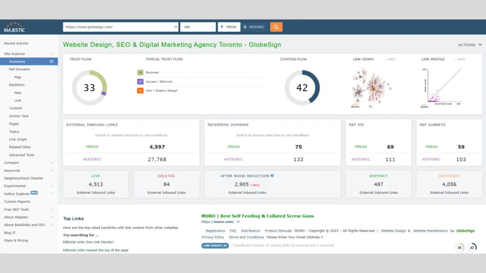Open New backlinks

18,93
